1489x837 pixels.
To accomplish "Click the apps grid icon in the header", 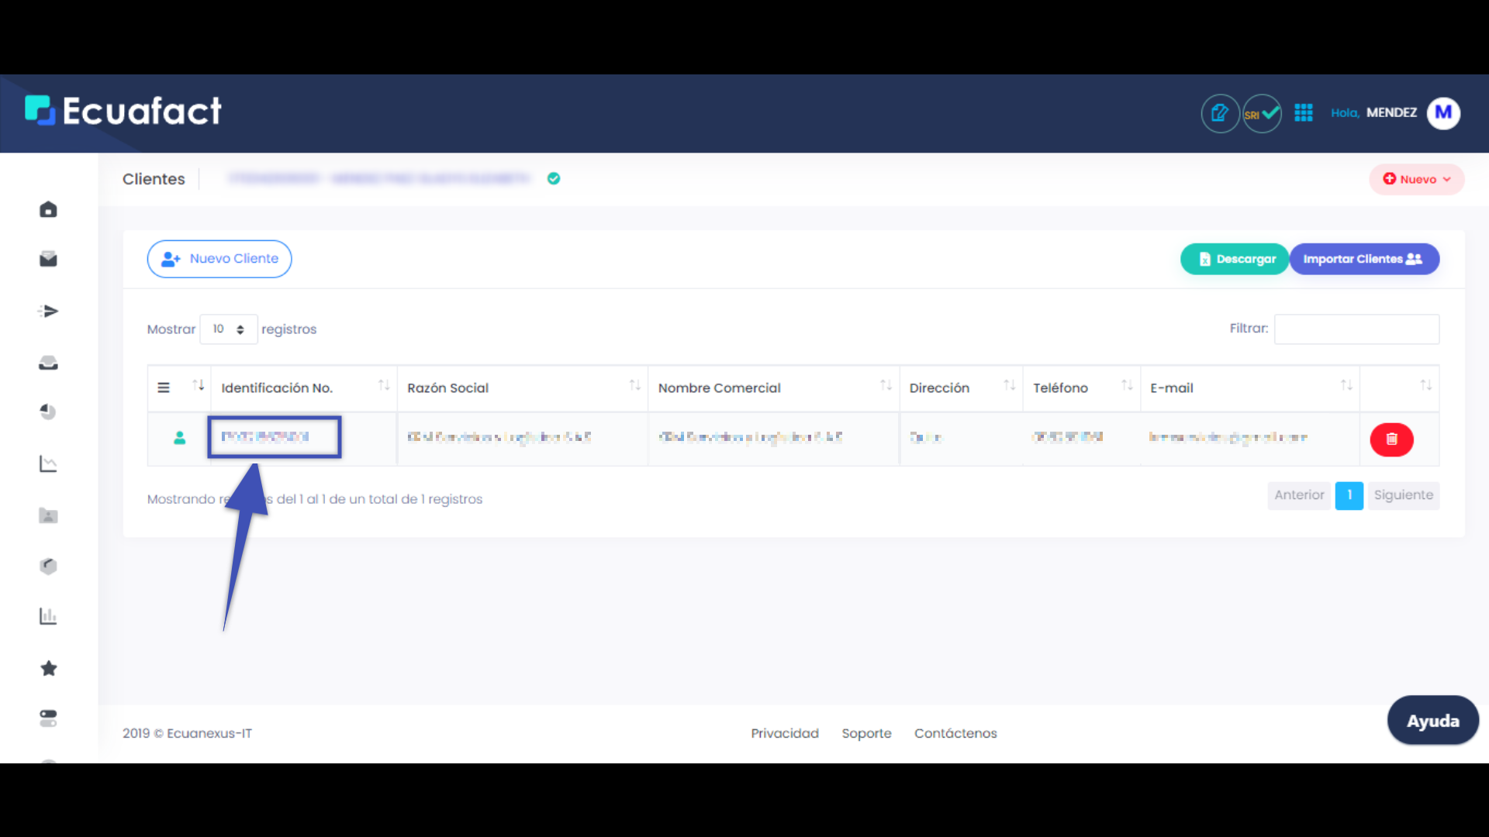I will point(1304,113).
